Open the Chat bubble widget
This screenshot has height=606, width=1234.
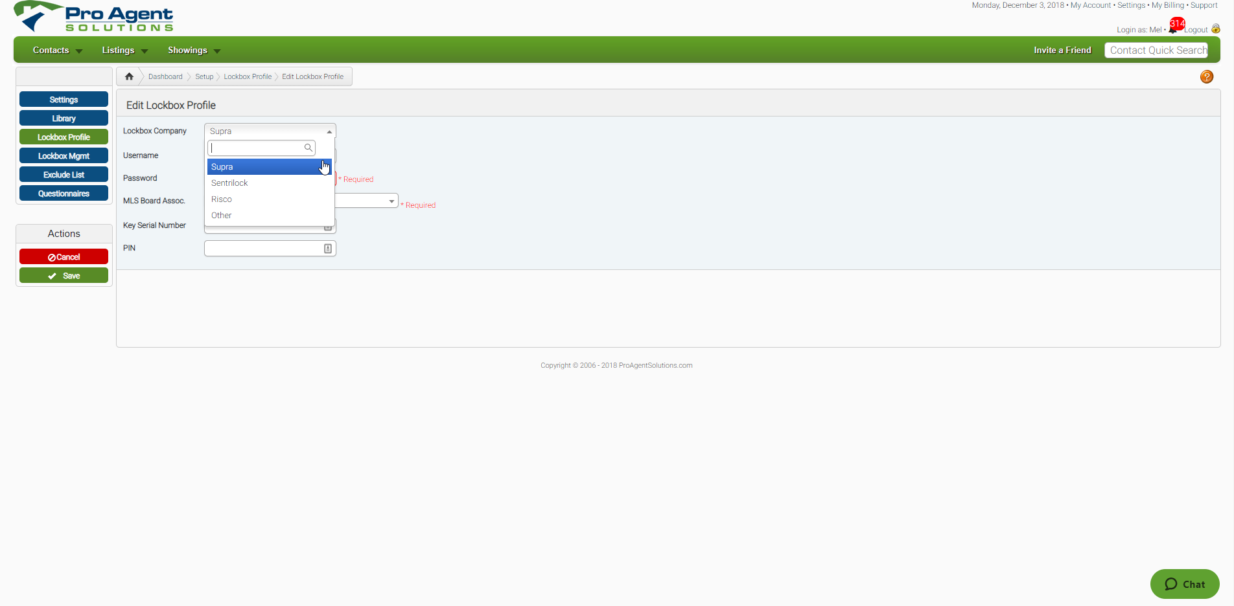[1185, 584]
